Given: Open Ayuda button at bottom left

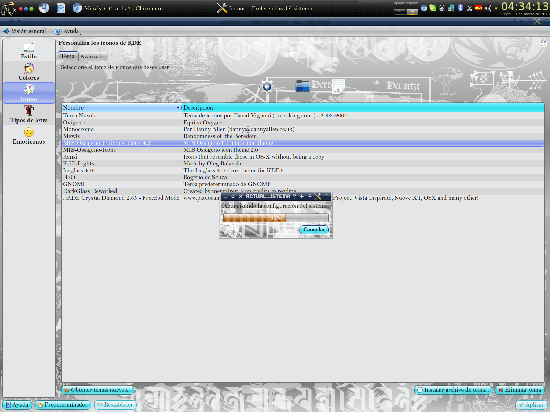Looking at the screenshot, I should click(17, 405).
